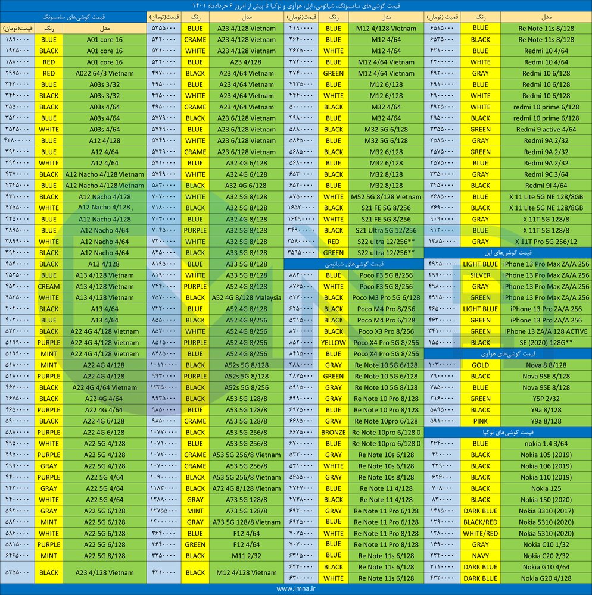Select the NAVY color cell for Nokia C20
592x595 pixels.
click(x=480, y=556)
